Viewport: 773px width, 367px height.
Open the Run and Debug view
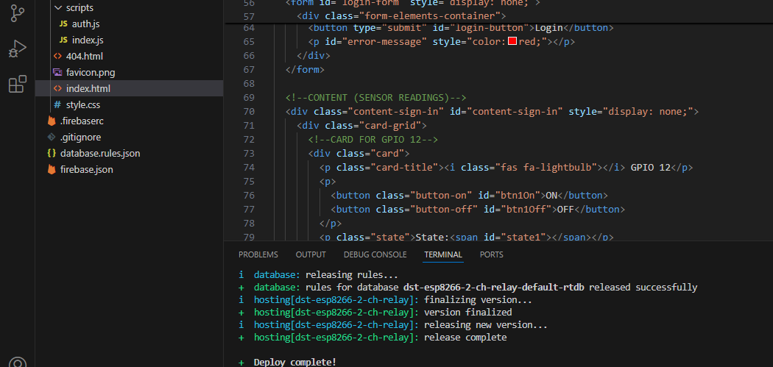tap(17, 49)
